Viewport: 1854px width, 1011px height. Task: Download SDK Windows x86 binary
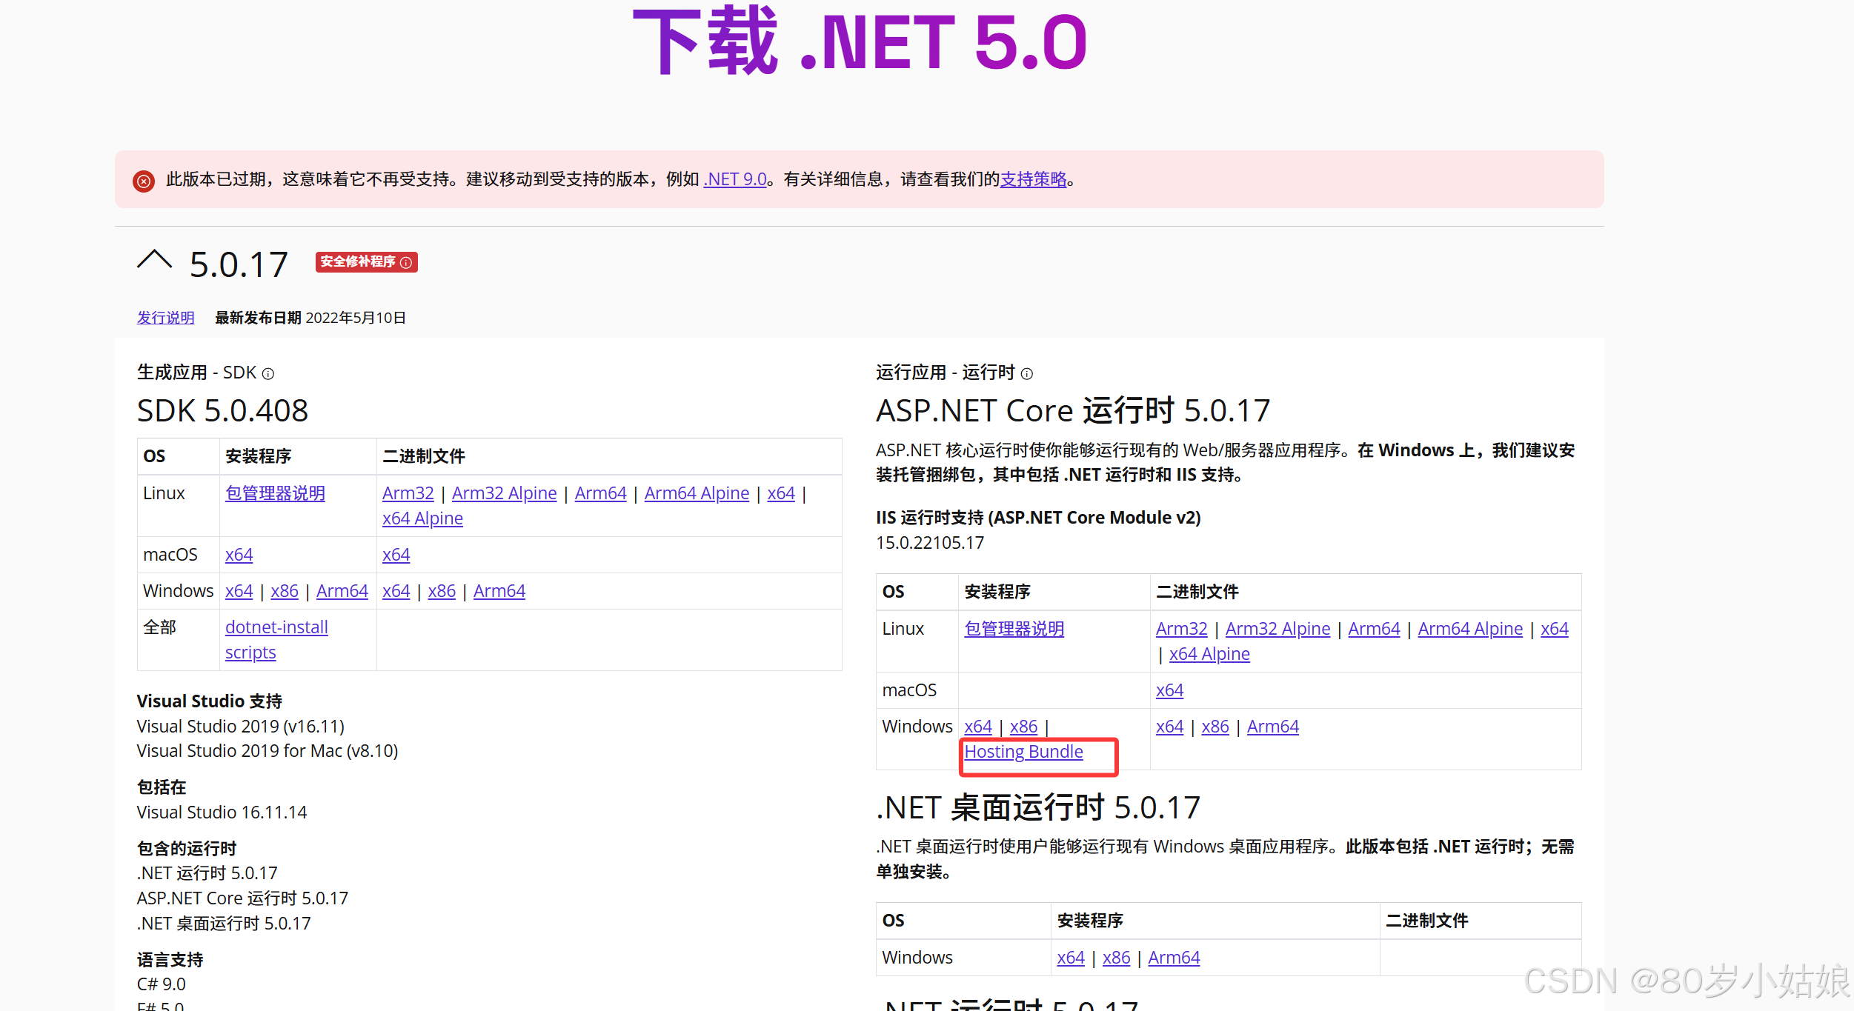(x=442, y=591)
